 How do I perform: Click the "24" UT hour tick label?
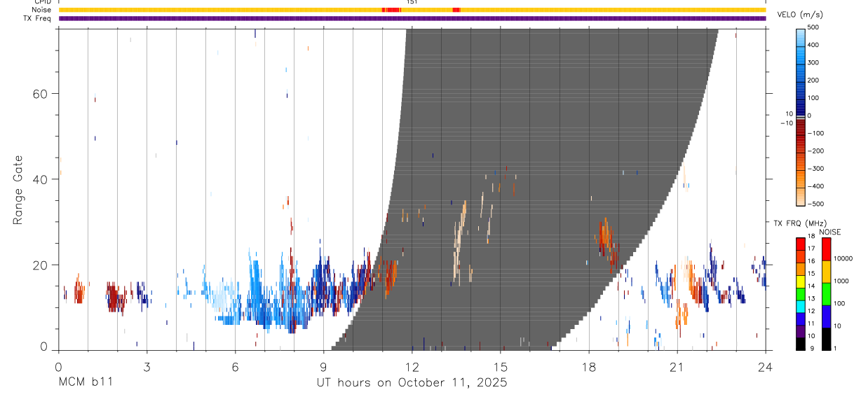765,366
